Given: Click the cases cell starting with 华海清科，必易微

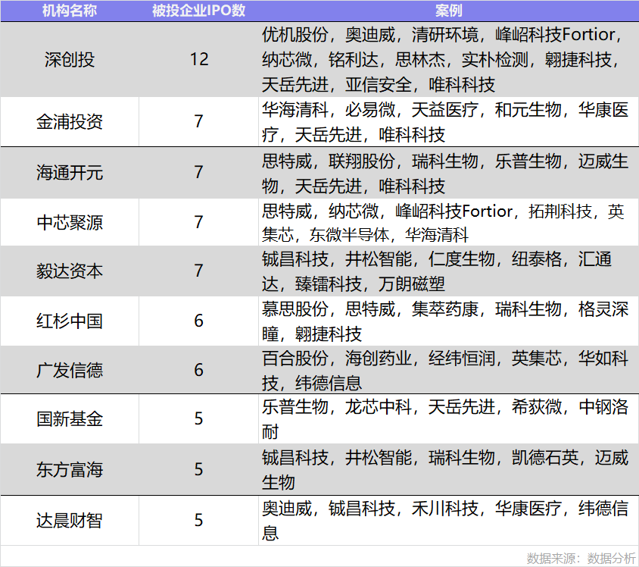Looking at the screenshot, I should pyautogui.click(x=448, y=121).
